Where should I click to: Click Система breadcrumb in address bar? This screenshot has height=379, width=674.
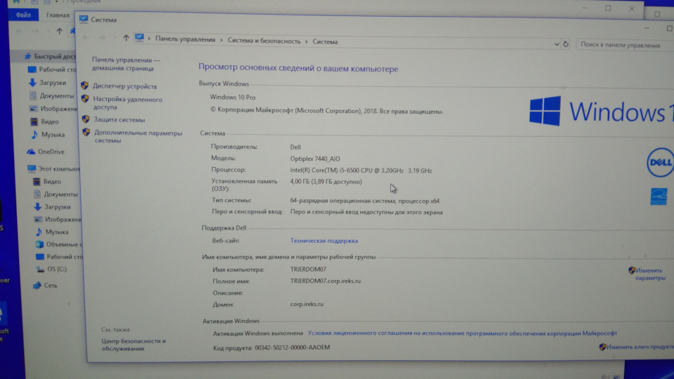click(325, 41)
